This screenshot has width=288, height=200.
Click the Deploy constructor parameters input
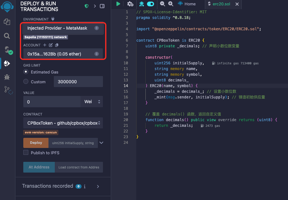click(x=73, y=143)
